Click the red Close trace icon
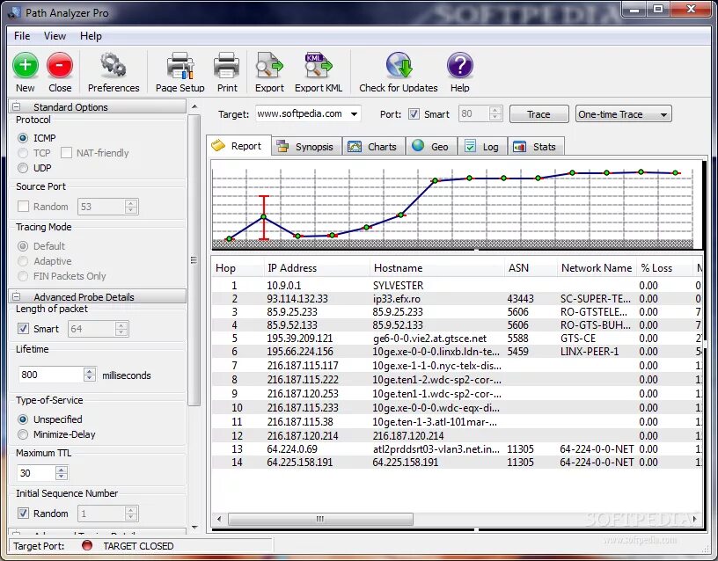718x561 pixels. coord(60,65)
